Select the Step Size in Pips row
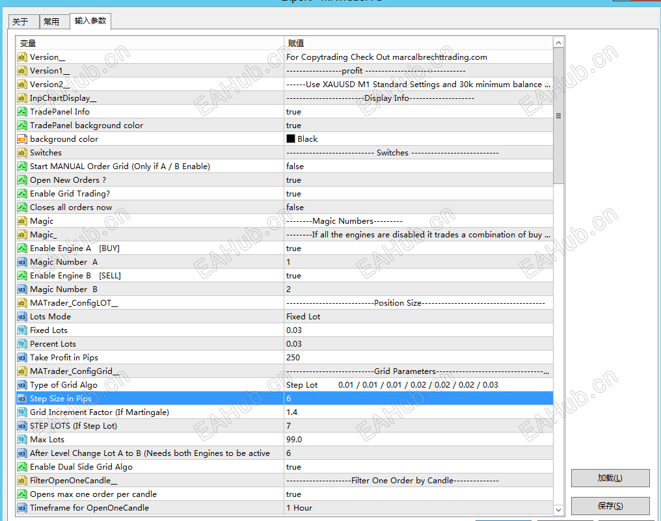Screen dimensions: 661x521 pyautogui.click(x=284, y=399)
